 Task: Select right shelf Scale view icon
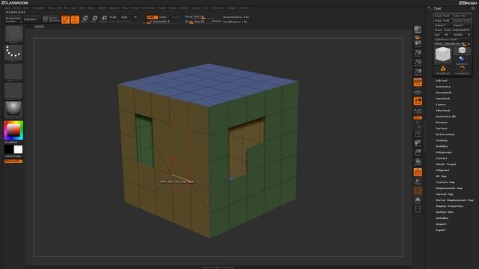[x=418, y=152]
